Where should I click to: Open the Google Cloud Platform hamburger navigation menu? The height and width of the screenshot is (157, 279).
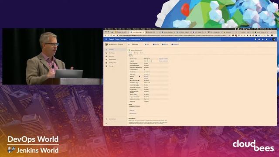[x=106, y=39]
